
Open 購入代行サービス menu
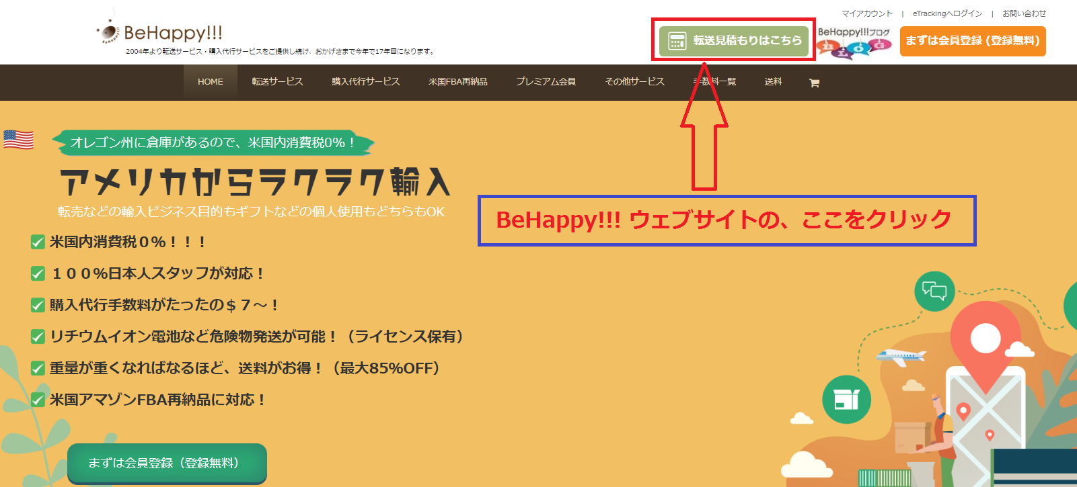tap(366, 82)
